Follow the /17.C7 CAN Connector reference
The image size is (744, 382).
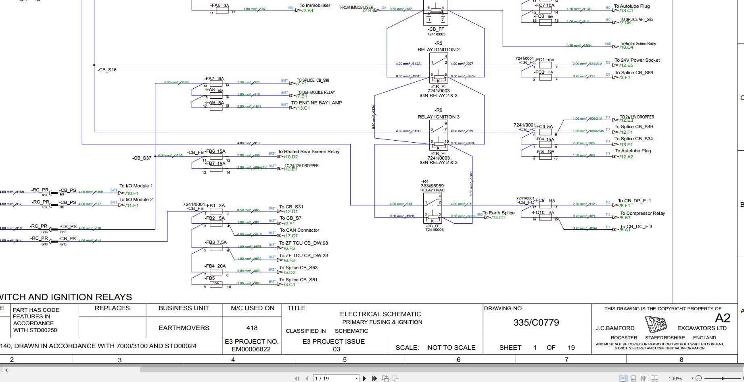291,236
